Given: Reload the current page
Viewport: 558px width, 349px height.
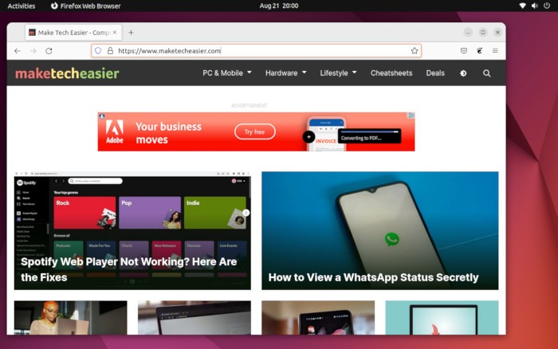Looking at the screenshot, I should click(x=49, y=51).
